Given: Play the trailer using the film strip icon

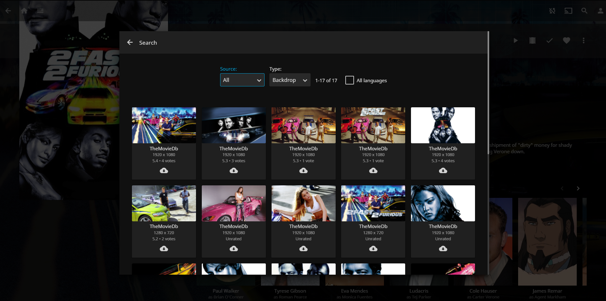Looking at the screenshot, I should click(533, 40).
